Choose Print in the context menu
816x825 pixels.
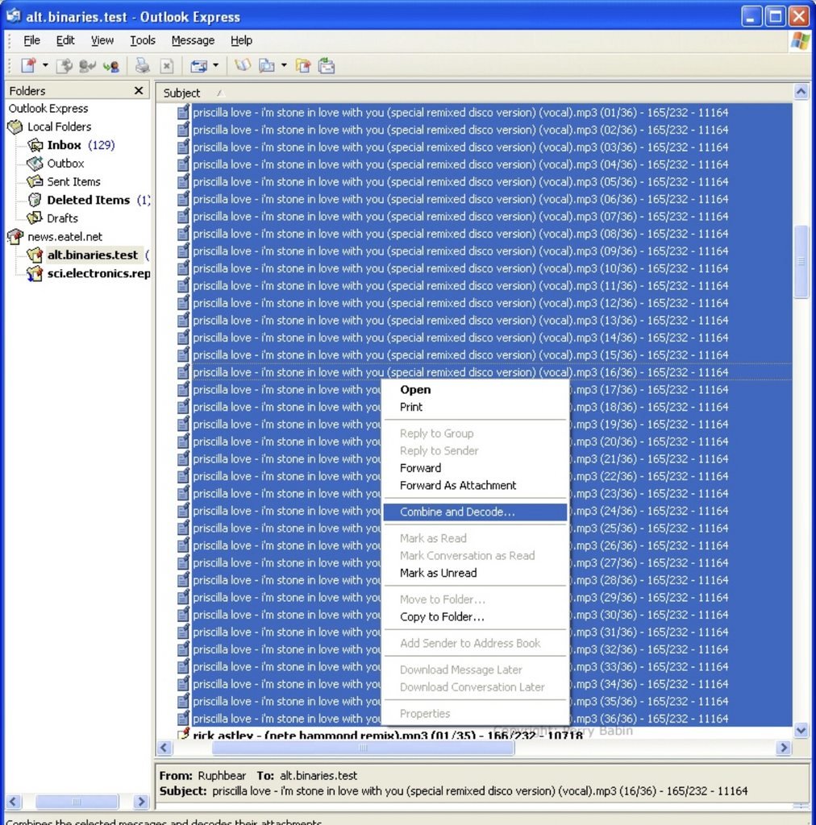pos(476,407)
